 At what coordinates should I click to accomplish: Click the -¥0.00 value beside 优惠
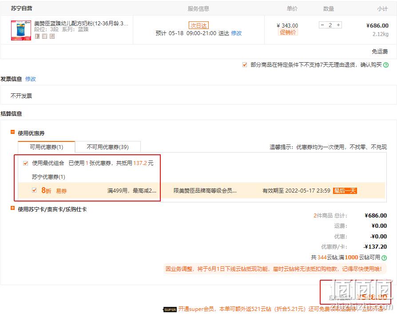(378, 236)
